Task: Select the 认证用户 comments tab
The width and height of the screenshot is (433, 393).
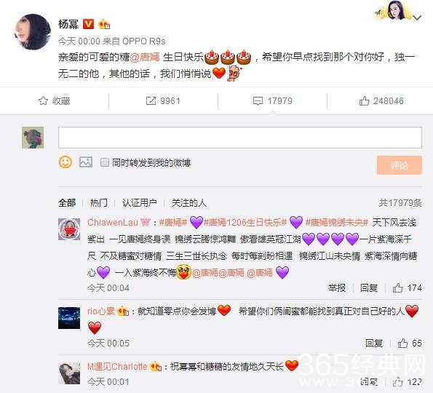Action: point(140,203)
